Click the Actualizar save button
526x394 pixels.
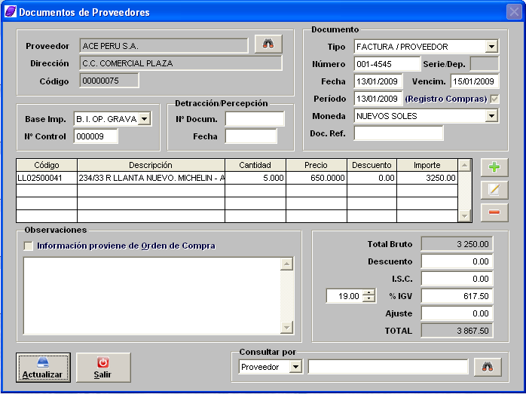coord(43,368)
